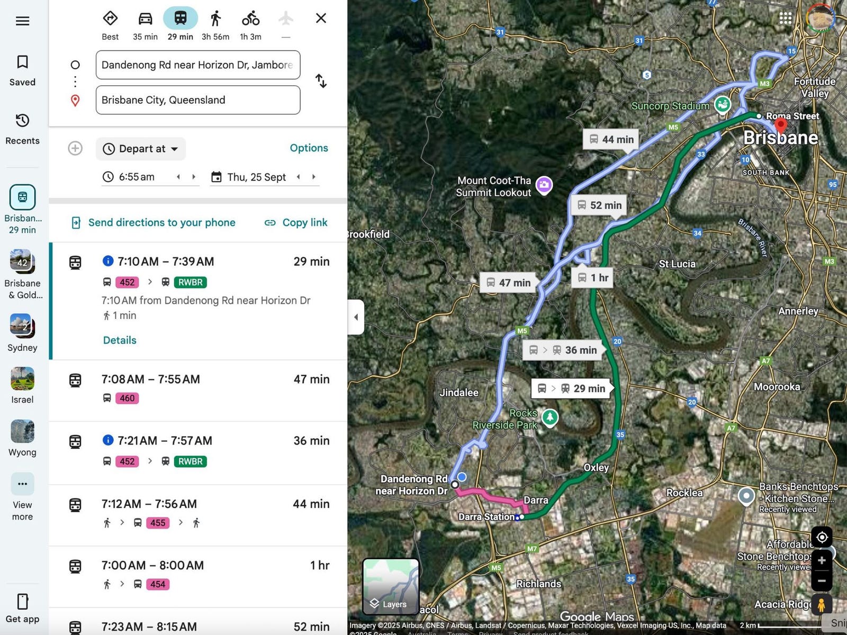
Task: Show your location on map
Action: (x=822, y=537)
